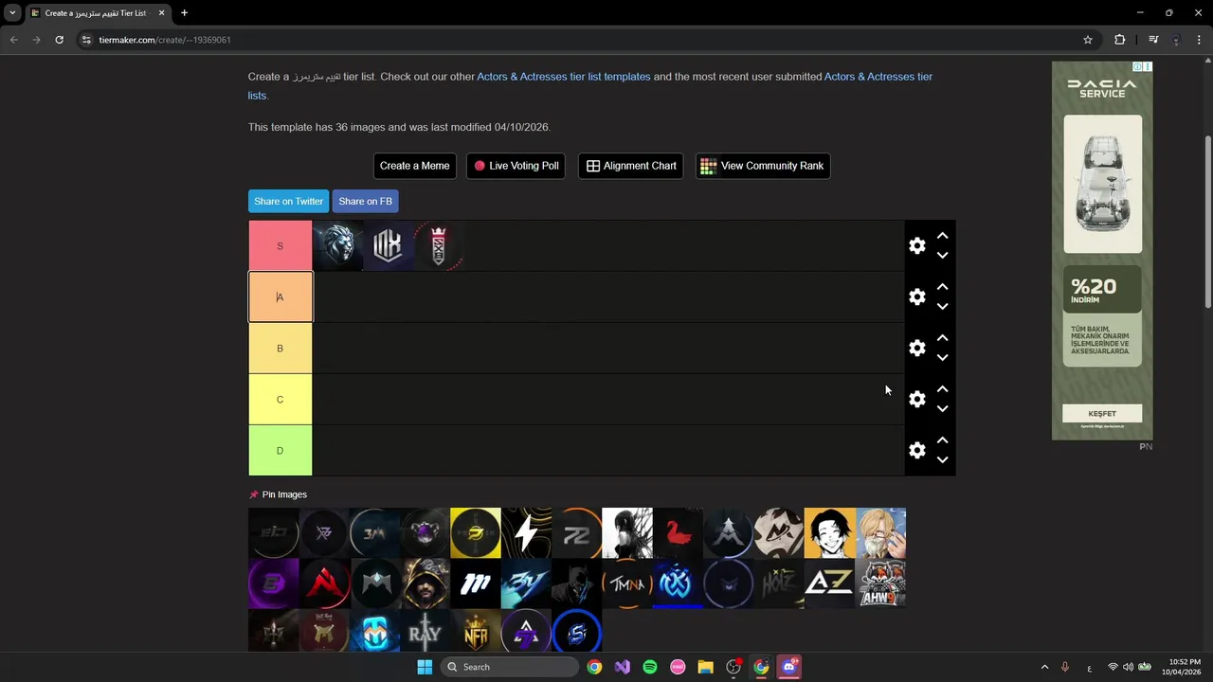This screenshot has height=682, width=1213.
Task: Move D tier row down
Action: [x=942, y=460]
